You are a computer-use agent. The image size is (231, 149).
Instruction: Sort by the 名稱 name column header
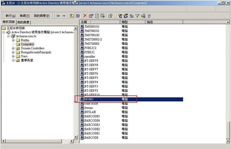[100, 22]
